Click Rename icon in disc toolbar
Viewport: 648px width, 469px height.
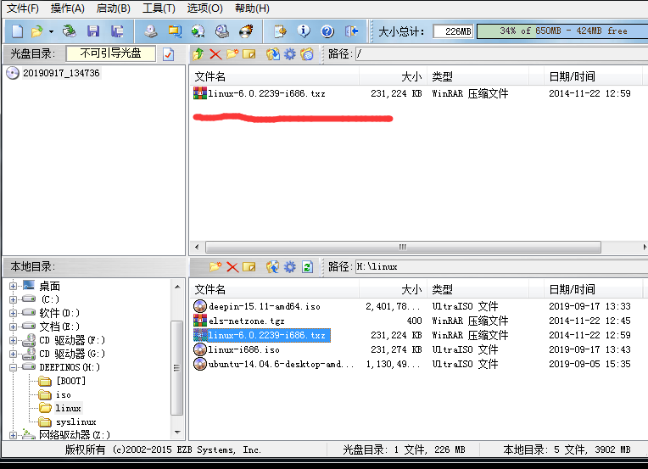(x=249, y=54)
